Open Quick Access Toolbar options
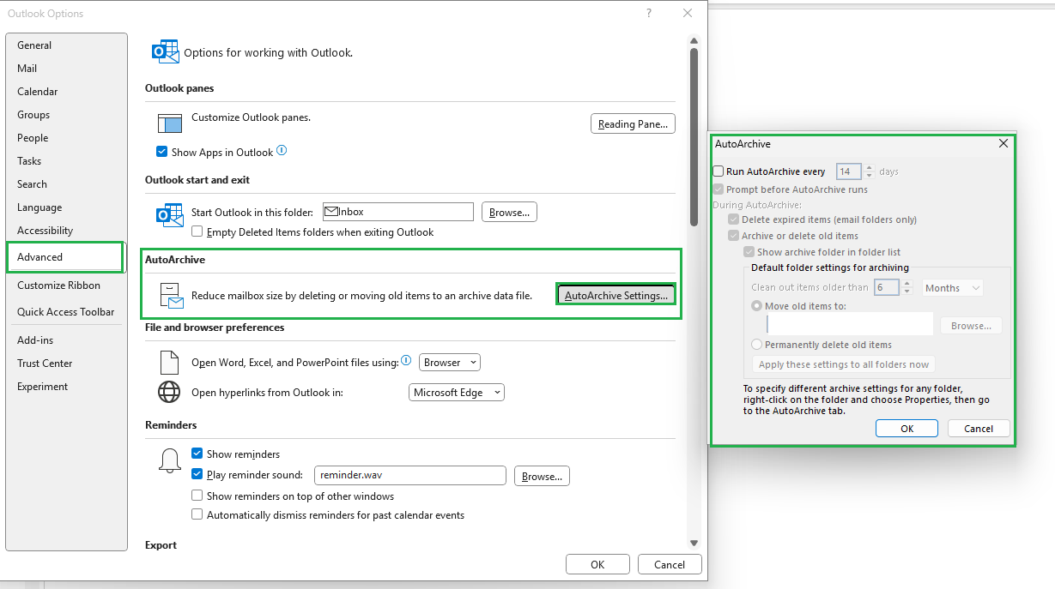This screenshot has width=1055, height=589. 66,312
